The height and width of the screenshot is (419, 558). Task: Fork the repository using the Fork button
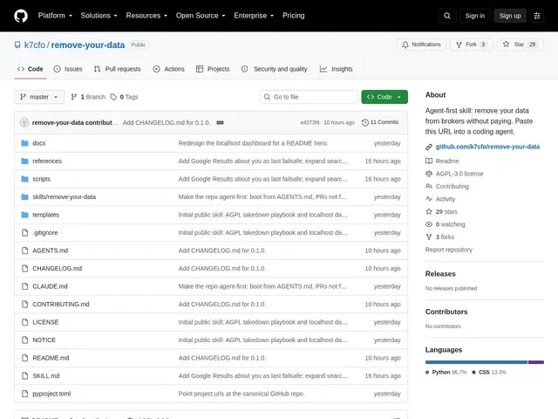click(x=471, y=45)
